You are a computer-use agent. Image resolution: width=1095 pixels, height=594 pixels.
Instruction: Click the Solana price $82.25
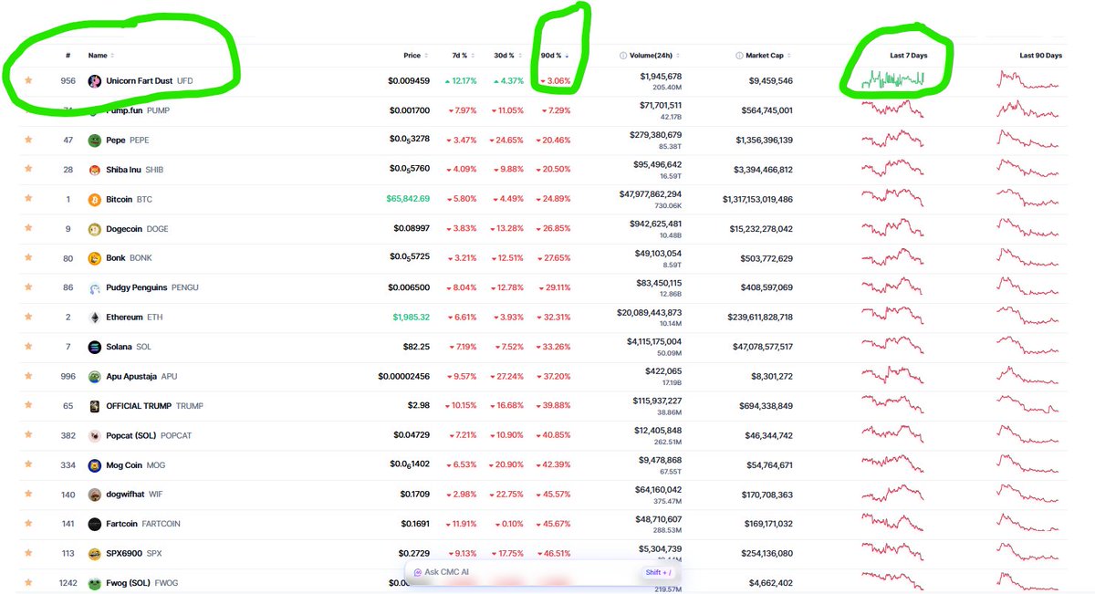pos(416,347)
